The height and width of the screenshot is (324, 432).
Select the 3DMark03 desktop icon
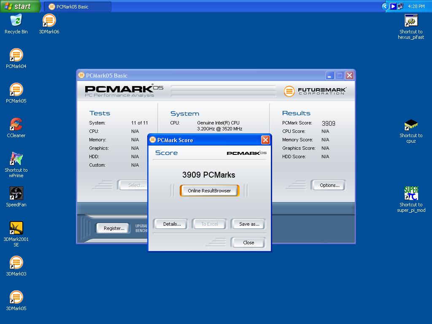pyautogui.click(x=16, y=262)
